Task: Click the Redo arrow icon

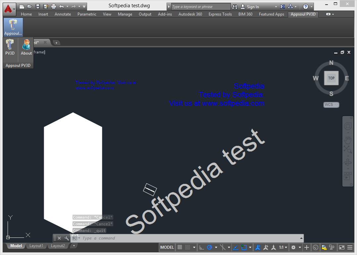Action: [73, 7]
